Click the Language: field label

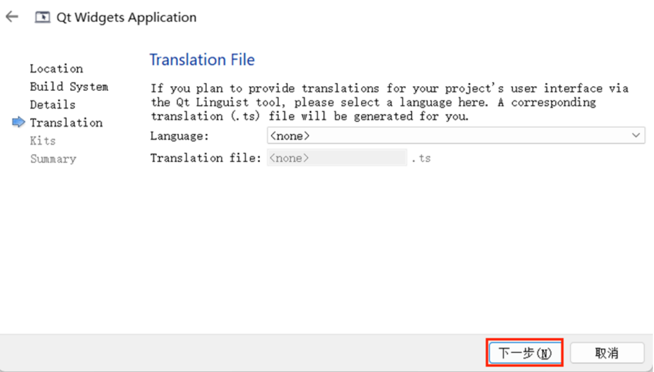tap(179, 136)
